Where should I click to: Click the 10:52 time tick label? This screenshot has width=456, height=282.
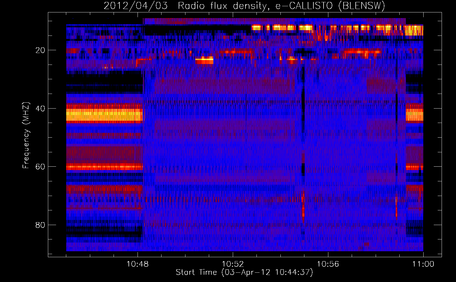[x=233, y=264]
